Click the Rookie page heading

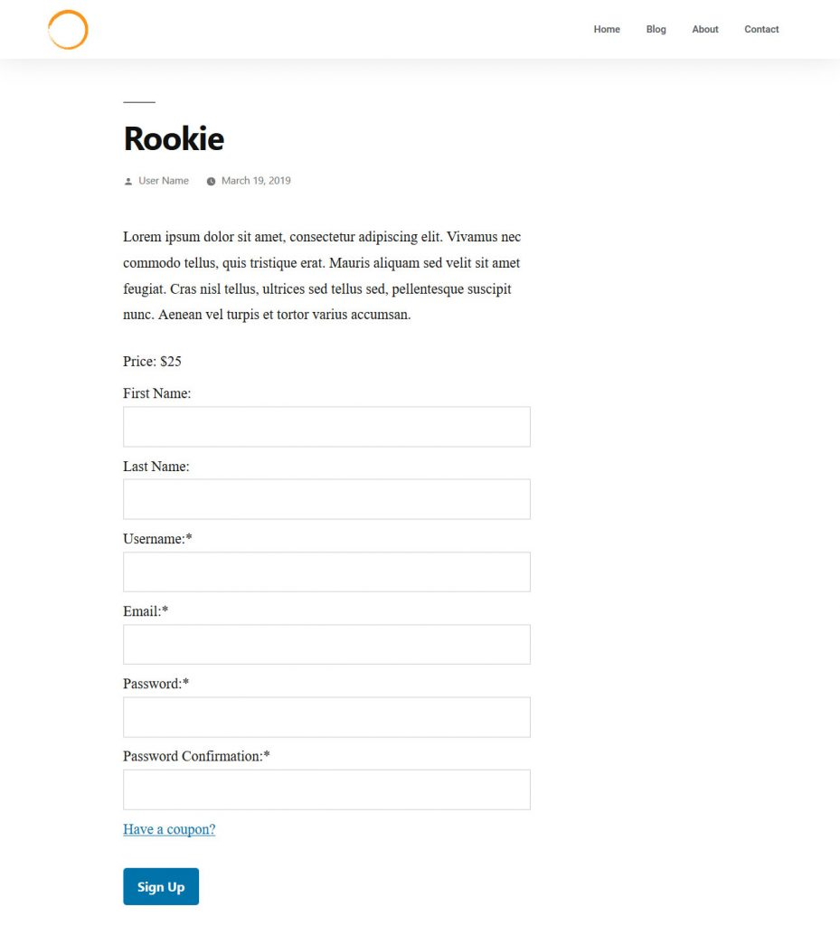click(174, 138)
